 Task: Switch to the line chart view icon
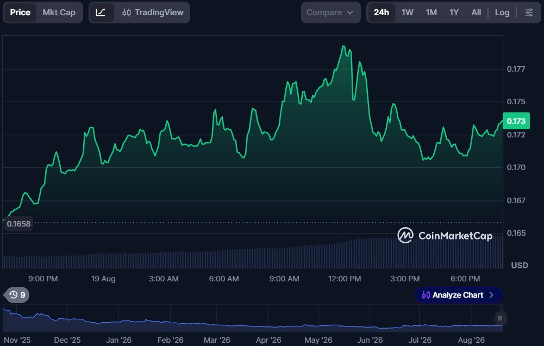pyautogui.click(x=101, y=12)
